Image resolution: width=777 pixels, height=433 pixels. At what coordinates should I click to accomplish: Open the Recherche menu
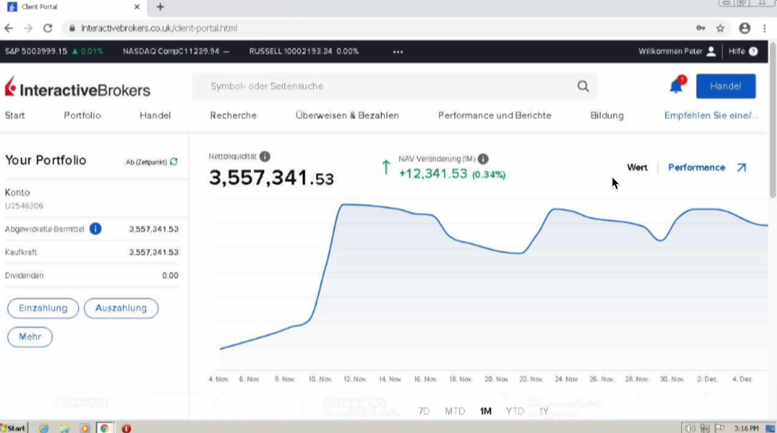pos(233,115)
